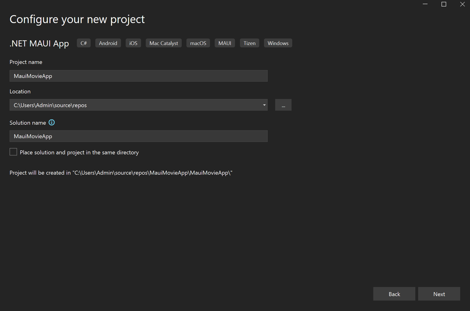Click the browse ellipsis button for Location
The image size is (470, 311).
(283, 105)
